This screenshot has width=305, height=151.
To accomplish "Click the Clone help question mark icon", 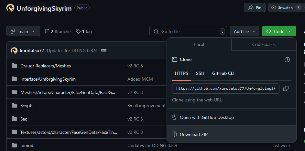I will click(x=287, y=60).
